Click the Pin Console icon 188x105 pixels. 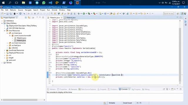pyautogui.click(x=164, y=89)
